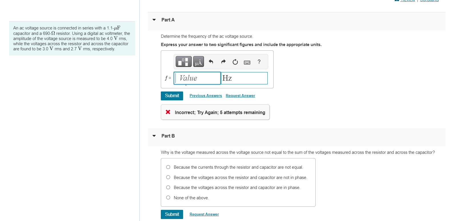457x221 pixels.
Task: Select the 'None of the above' option
Action: pos(168,198)
